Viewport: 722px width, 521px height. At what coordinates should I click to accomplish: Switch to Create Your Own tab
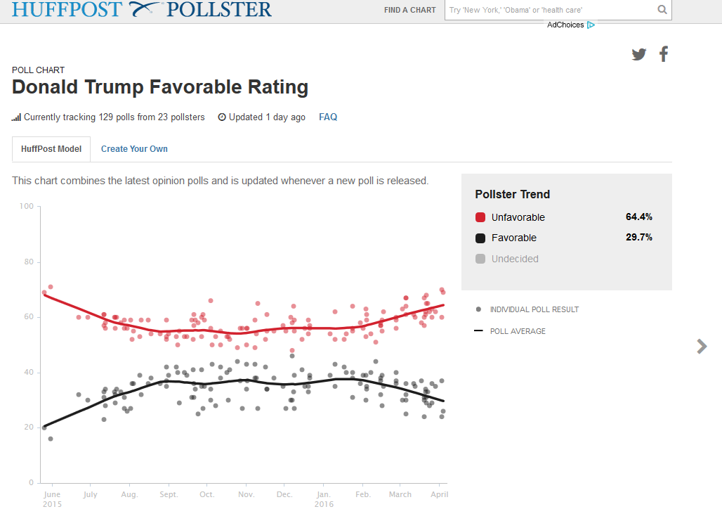134,149
